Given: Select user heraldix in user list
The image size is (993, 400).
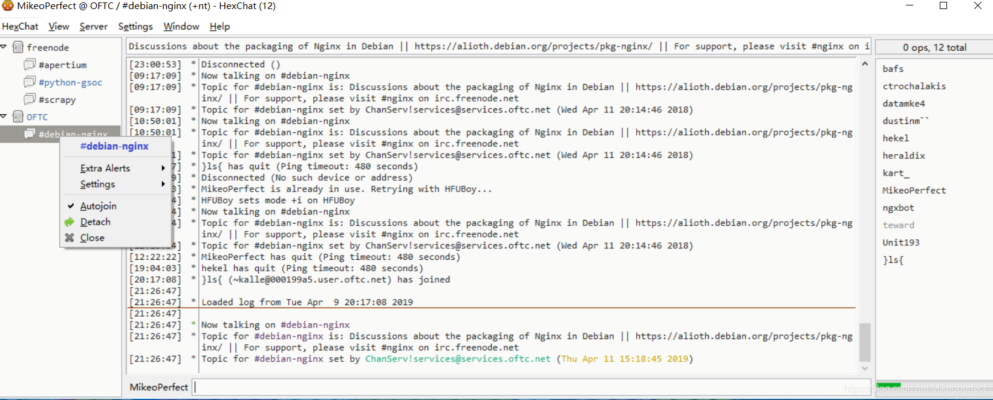Looking at the screenshot, I should pyautogui.click(x=903, y=156).
